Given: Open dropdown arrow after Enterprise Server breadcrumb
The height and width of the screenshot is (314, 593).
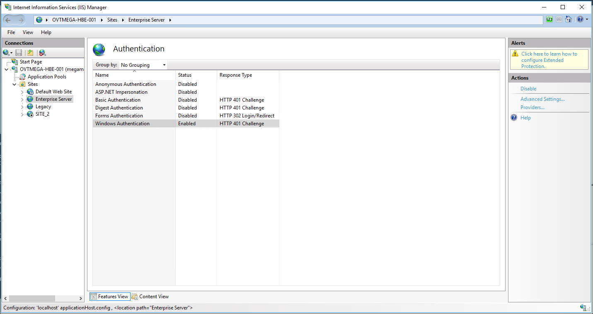Looking at the screenshot, I should (x=170, y=20).
